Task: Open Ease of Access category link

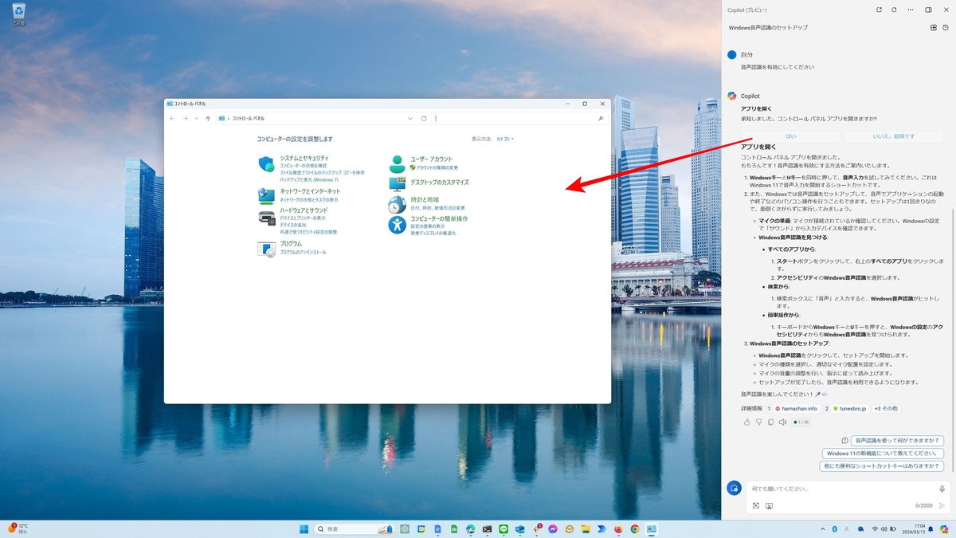Action: click(439, 218)
